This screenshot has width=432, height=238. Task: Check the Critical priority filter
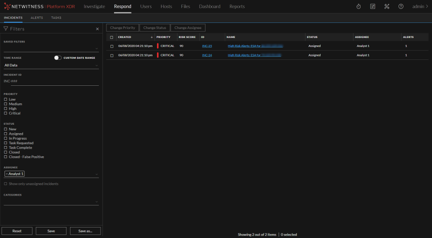tap(5, 113)
